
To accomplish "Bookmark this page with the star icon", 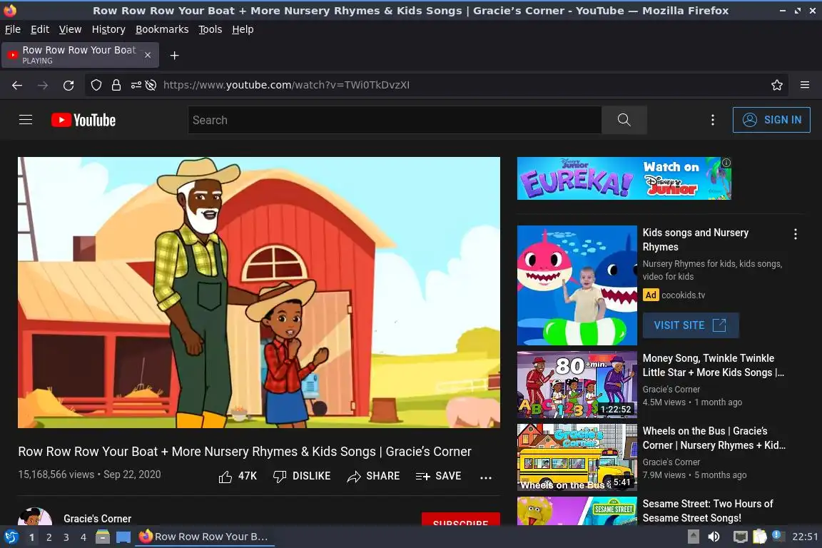I will [x=777, y=85].
